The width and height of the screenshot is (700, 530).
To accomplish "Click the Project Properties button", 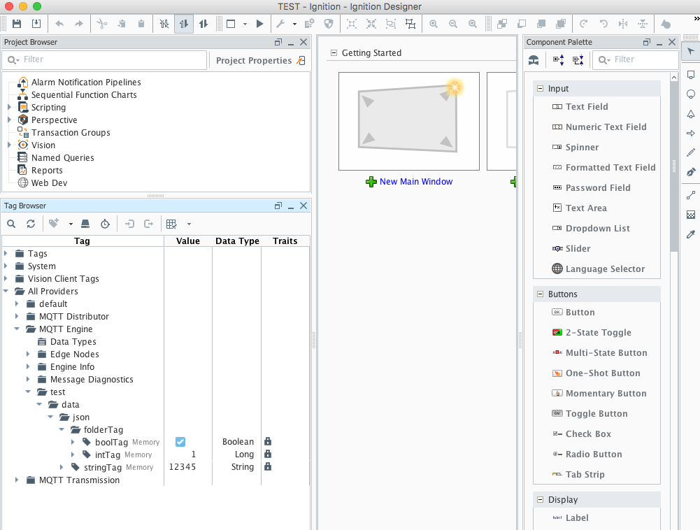I will [260, 60].
